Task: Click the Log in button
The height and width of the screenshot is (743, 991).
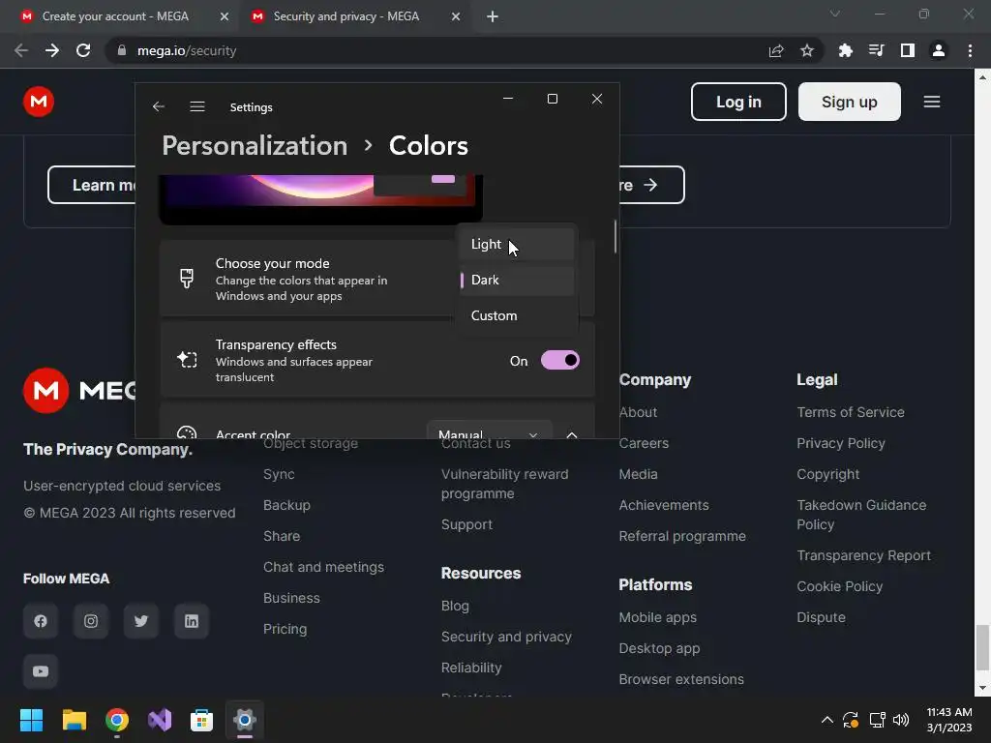Action: [x=738, y=102]
